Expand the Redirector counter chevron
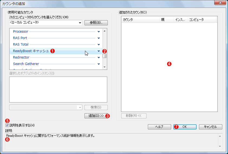 pos(99,57)
